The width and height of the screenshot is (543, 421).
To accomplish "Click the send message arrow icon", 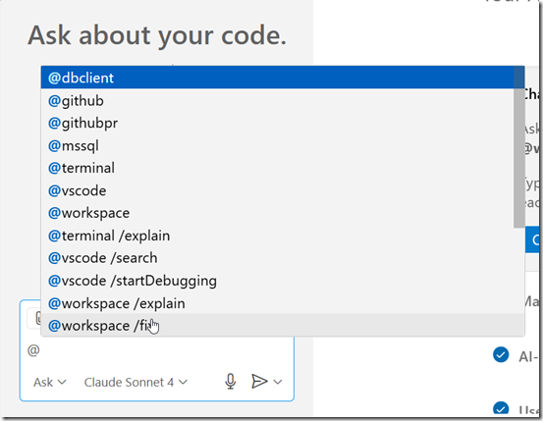I will (x=259, y=381).
